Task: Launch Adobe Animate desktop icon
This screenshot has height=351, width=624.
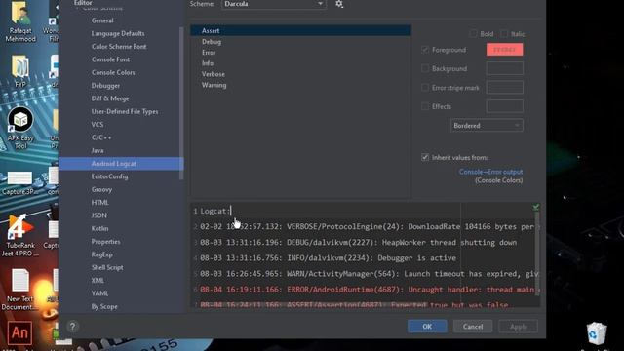Action: tap(19, 332)
